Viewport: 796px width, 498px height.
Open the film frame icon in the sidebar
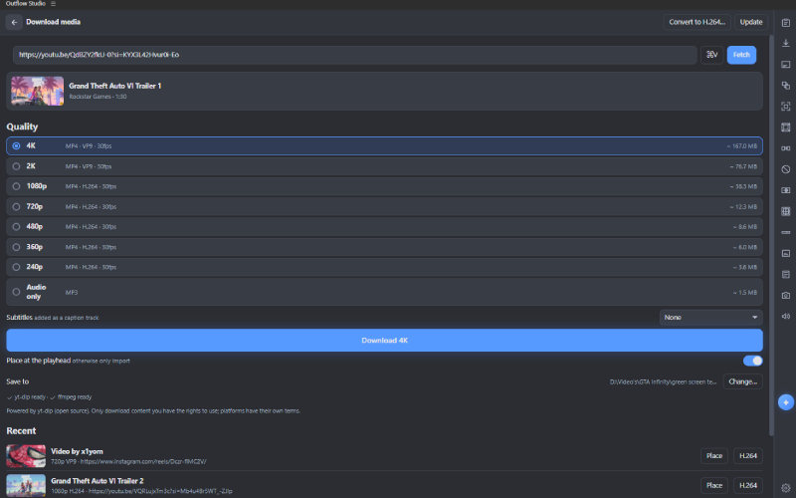785,127
